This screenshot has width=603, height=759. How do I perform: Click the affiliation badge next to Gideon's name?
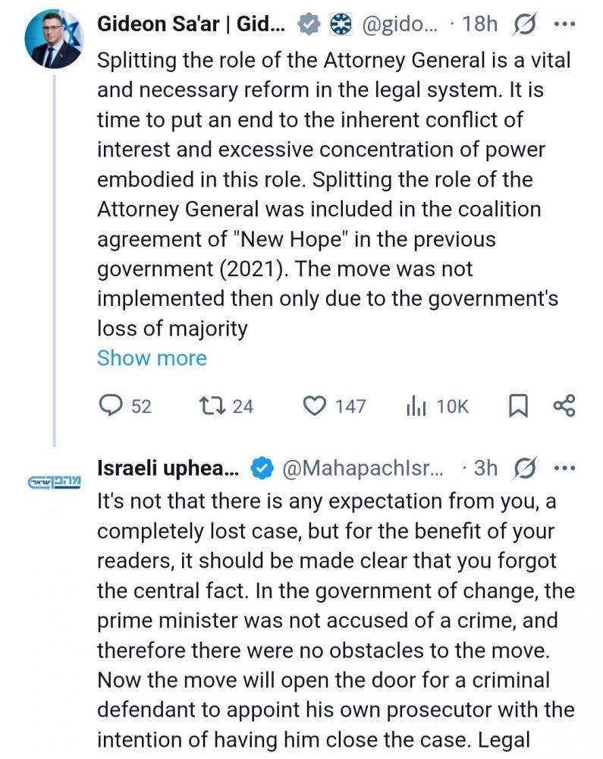click(341, 24)
